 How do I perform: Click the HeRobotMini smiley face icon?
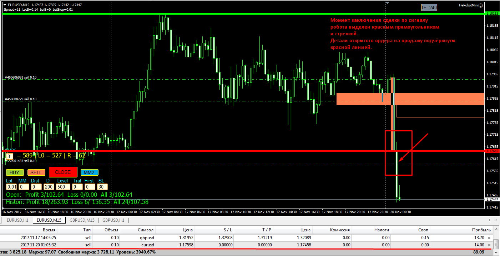[480, 5]
